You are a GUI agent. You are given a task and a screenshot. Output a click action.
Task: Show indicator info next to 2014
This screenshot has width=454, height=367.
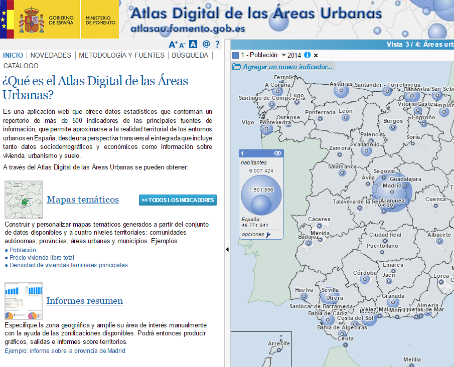click(x=307, y=55)
